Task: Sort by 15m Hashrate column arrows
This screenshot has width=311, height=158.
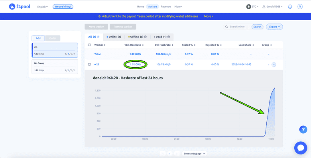Action: click(x=143, y=45)
